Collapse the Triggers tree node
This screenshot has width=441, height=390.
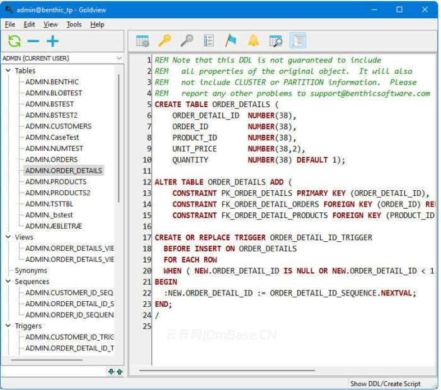[x=8, y=326]
